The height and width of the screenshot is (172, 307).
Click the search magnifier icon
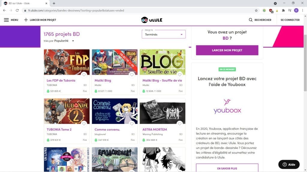tap(251, 20)
